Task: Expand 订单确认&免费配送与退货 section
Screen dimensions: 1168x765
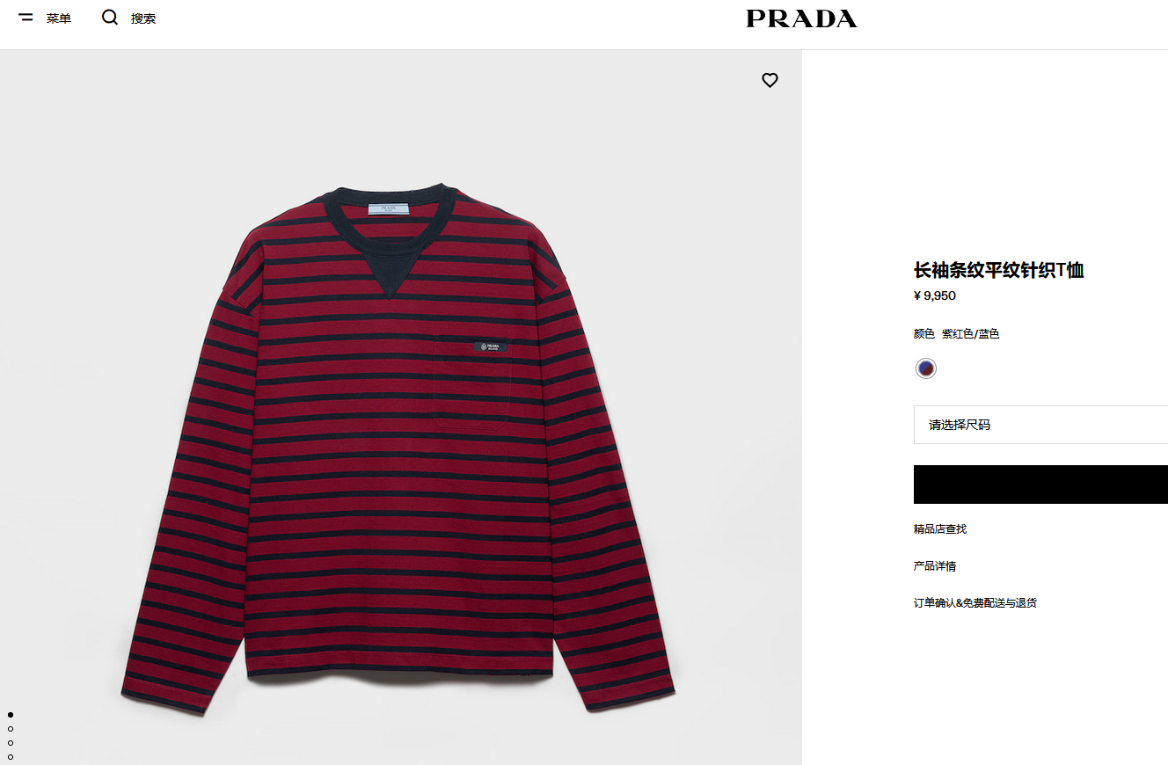Action: pyautogui.click(x=975, y=603)
